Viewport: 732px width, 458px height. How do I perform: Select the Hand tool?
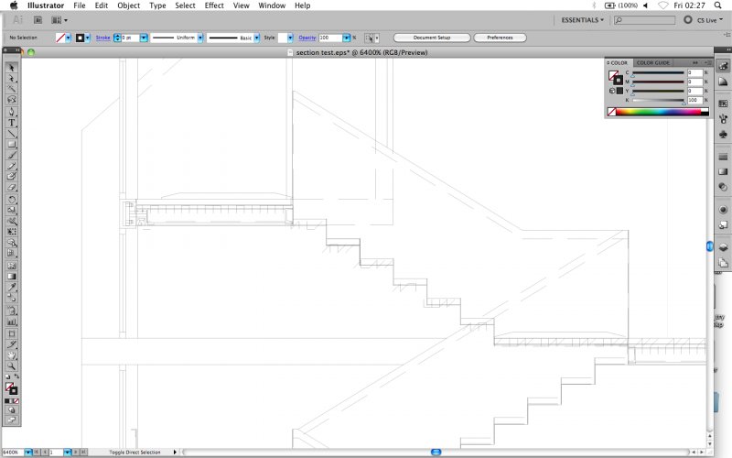point(12,355)
